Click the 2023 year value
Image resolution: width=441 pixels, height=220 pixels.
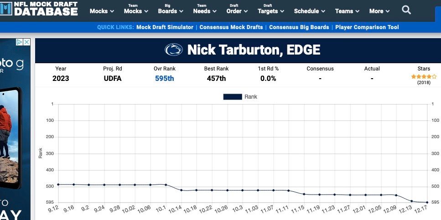coord(61,79)
